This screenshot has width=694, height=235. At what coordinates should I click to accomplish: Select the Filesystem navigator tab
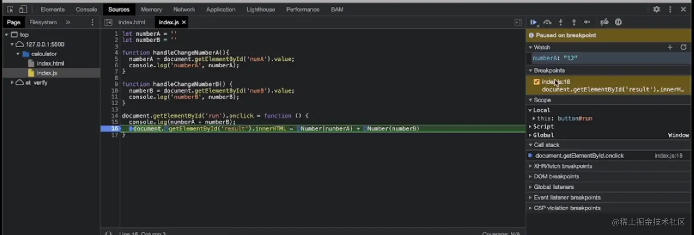pyautogui.click(x=43, y=22)
